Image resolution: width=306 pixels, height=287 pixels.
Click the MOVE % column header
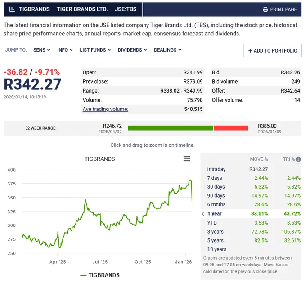point(259,159)
